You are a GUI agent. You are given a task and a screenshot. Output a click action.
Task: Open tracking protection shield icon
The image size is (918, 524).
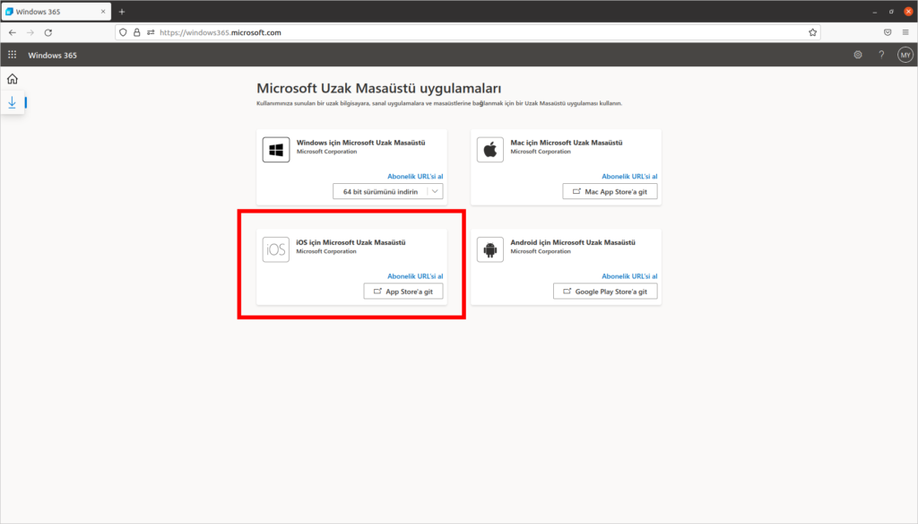tap(123, 33)
